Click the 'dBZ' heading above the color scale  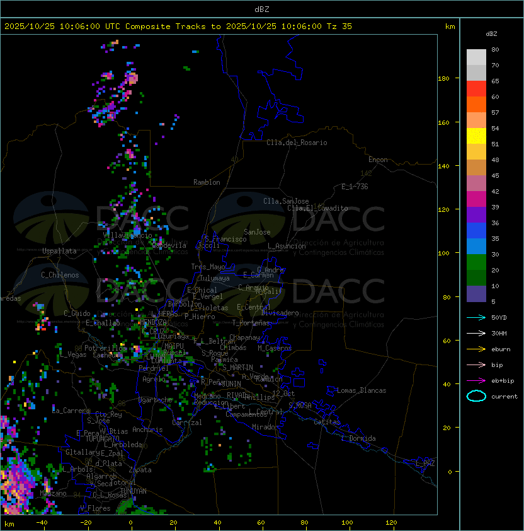[x=491, y=34]
